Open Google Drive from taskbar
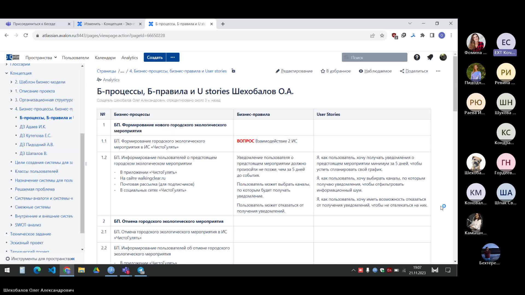The height and width of the screenshot is (295, 525). (96, 270)
